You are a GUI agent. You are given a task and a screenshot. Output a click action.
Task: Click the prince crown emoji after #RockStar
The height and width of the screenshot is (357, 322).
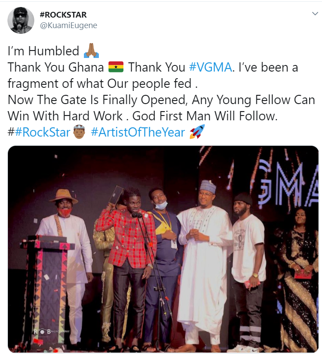pyautogui.click(x=79, y=132)
